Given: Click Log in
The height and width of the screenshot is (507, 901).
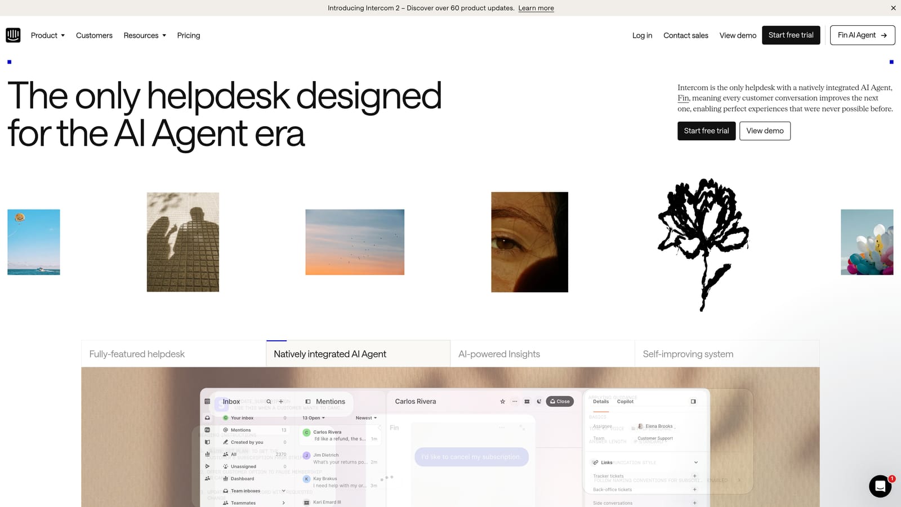Looking at the screenshot, I should click(x=642, y=35).
